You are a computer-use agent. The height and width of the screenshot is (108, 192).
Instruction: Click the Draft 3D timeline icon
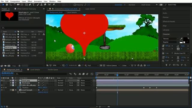(75, 74)
